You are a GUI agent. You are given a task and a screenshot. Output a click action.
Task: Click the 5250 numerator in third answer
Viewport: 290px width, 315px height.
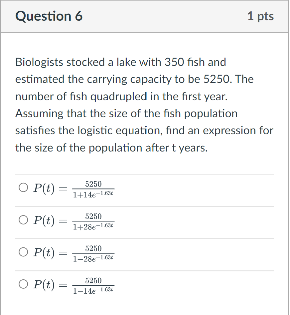(x=93, y=248)
